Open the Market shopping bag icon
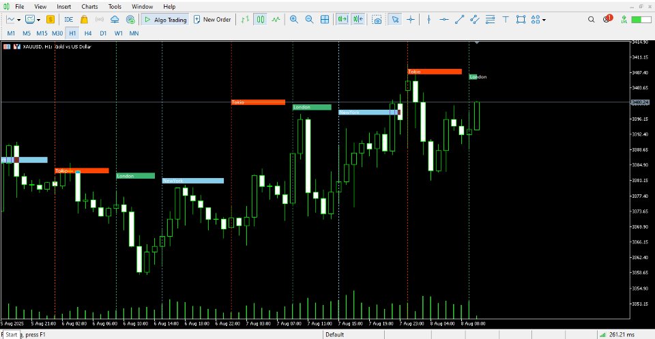 pyautogui.click(x=84, y=19)
